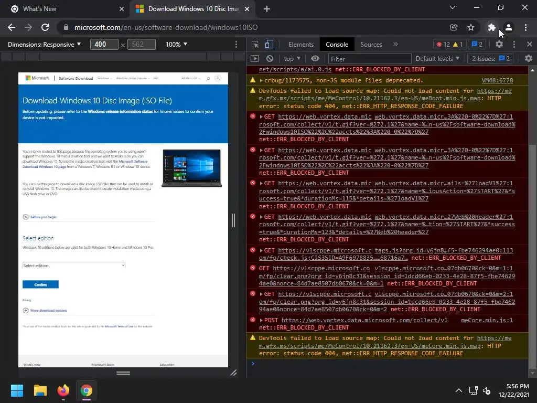Viewport: 537px width, 403px height.
Task: Expand the Before you begin section
Action: (40, 217)
